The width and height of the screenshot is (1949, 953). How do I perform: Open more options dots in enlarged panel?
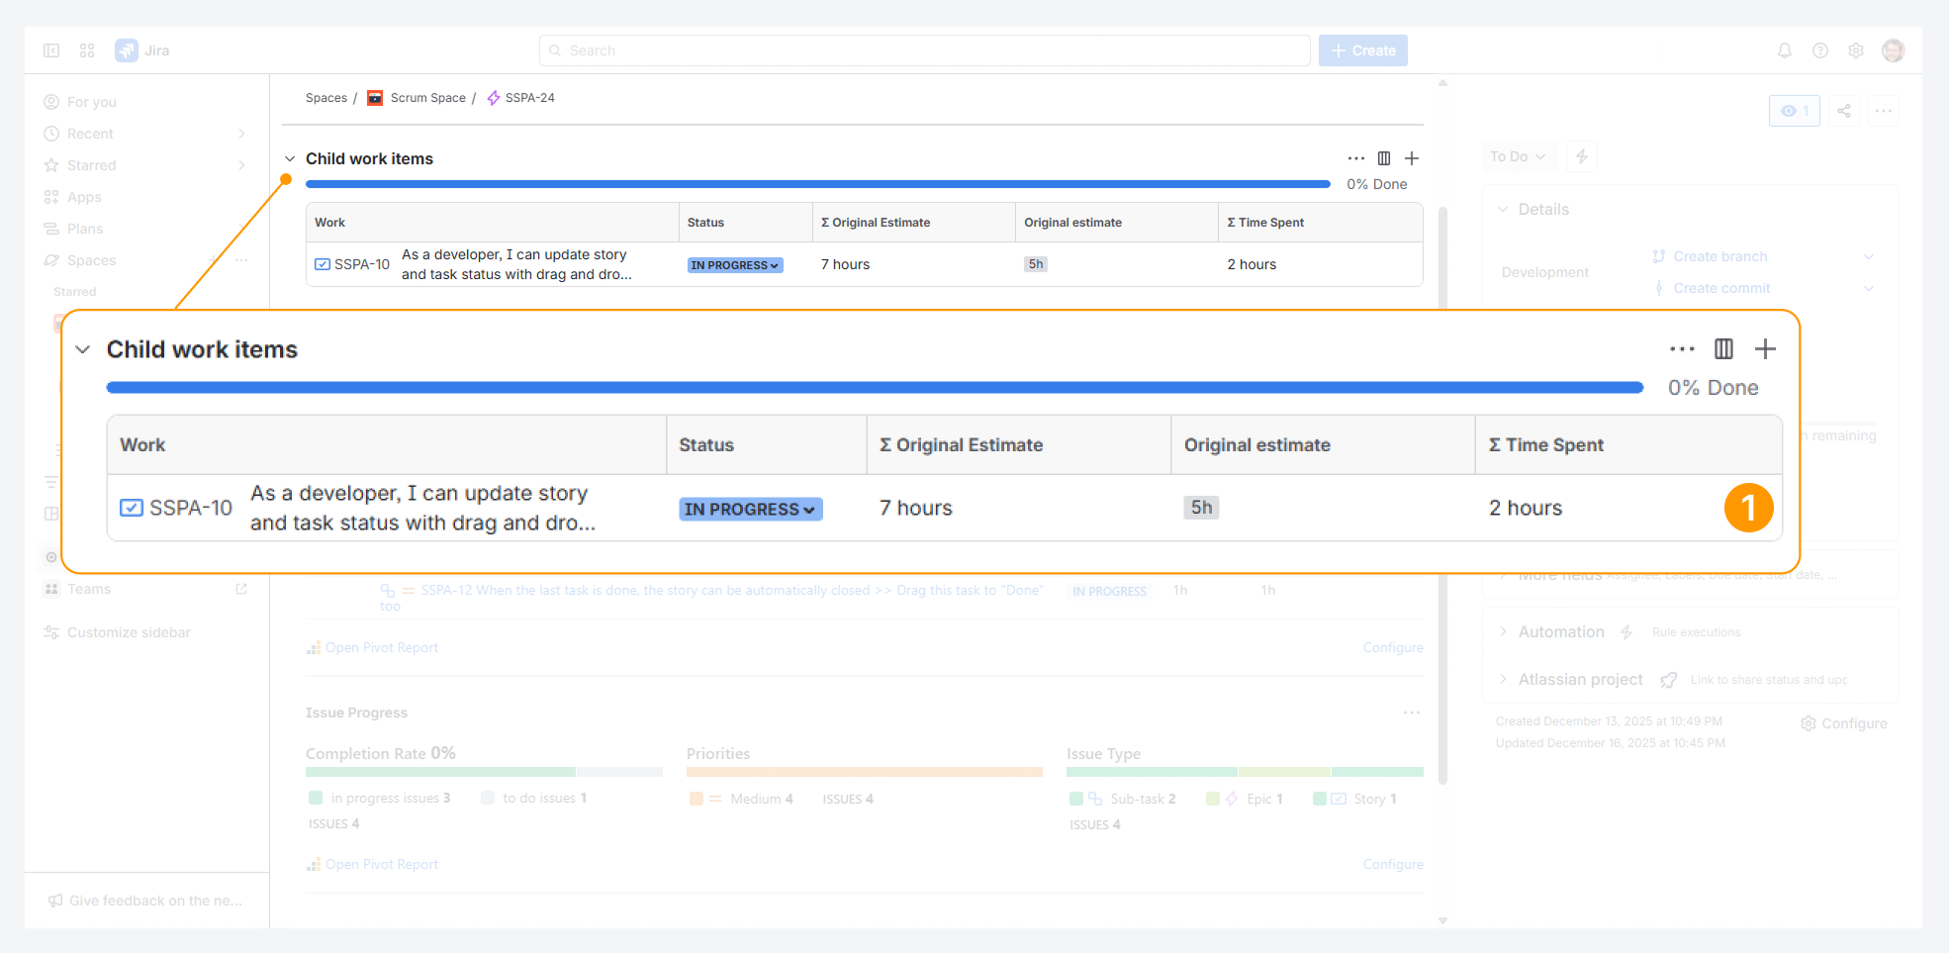pos(1682,349)
